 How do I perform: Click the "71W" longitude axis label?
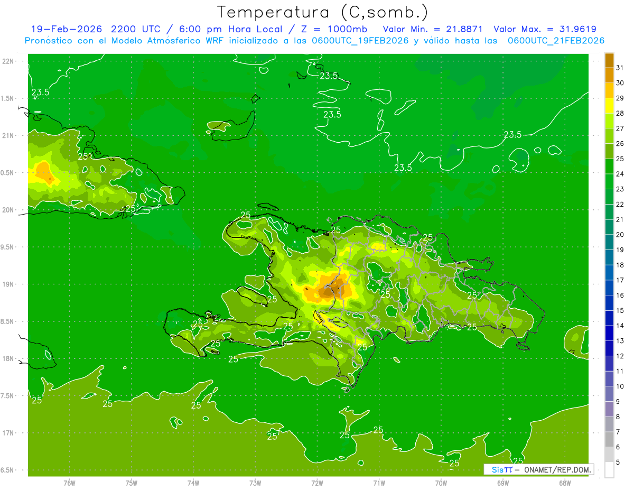point(379,483)
